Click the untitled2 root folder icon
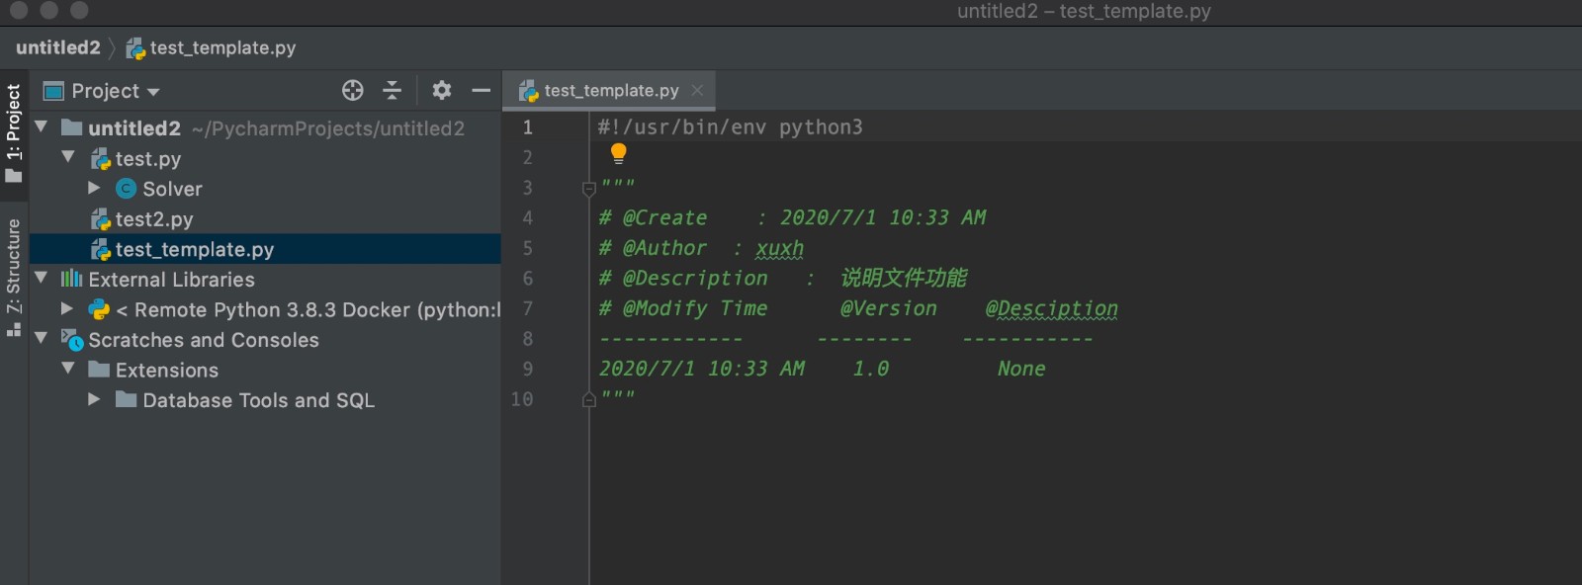 pyautogui.click(x=72, y=127)
